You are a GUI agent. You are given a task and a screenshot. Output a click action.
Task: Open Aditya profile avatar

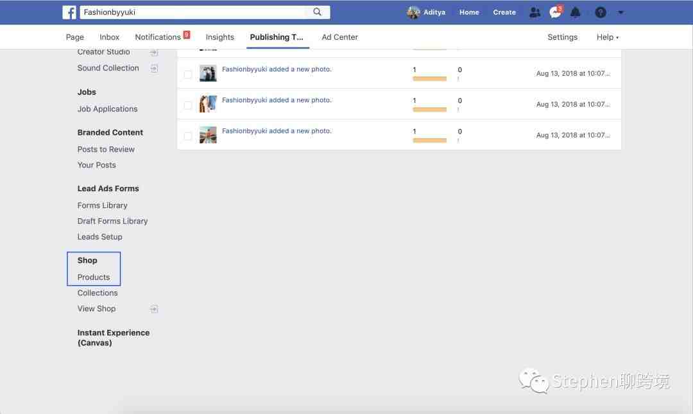[413, 12]
